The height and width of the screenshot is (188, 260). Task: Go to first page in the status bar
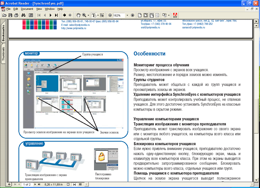[x=15, y=184]
